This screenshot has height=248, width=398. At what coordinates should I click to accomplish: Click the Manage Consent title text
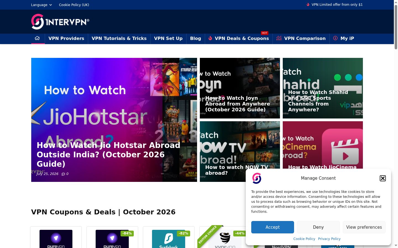click(x=318, y=178)
